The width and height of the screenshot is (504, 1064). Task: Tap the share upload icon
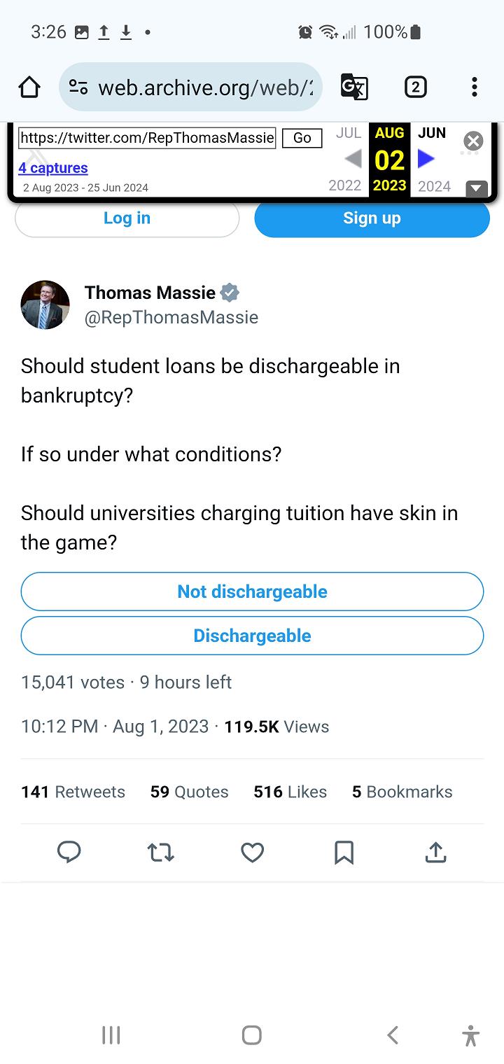coord(435,852)
